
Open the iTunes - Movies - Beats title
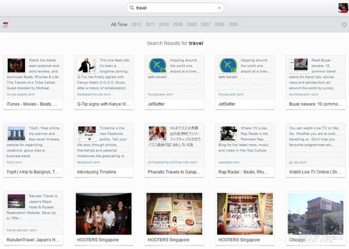[x=32, y=104]
